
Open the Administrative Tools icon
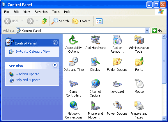click(x=139, y=40)
